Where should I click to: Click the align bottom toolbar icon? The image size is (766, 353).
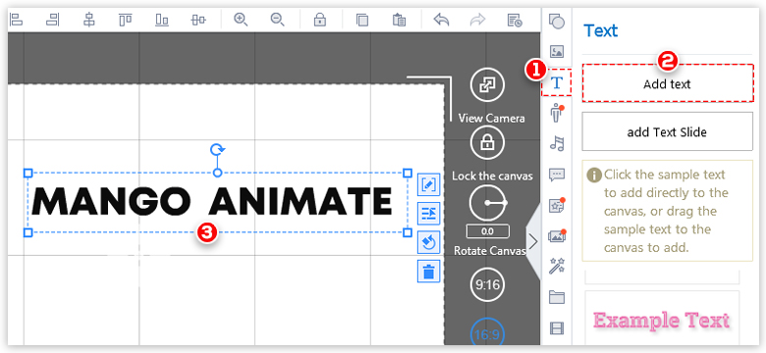(162, 20)
